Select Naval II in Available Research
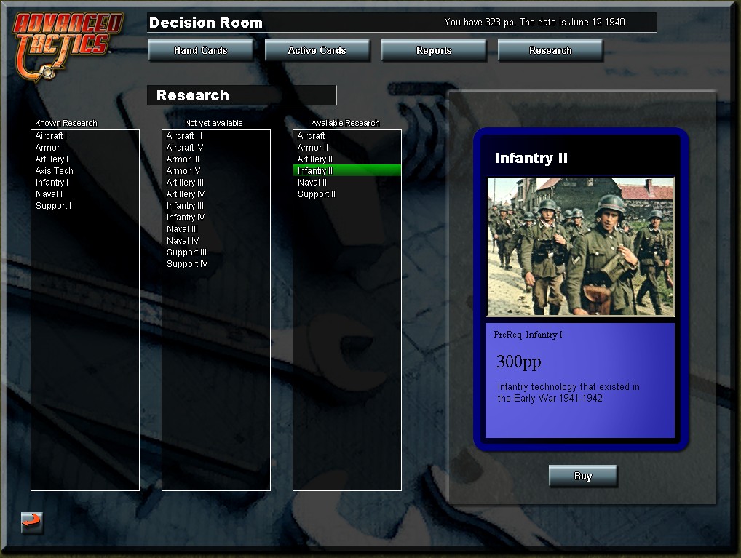Image resolution: width=741 pixels, height=558 pixels. pyautogui.click(x=347, y=183)
